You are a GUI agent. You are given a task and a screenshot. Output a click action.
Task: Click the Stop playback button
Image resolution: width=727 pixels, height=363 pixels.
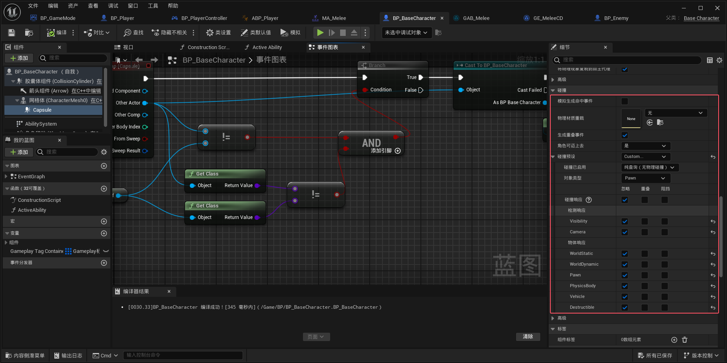pyautogui.click(x=343, y=33)
